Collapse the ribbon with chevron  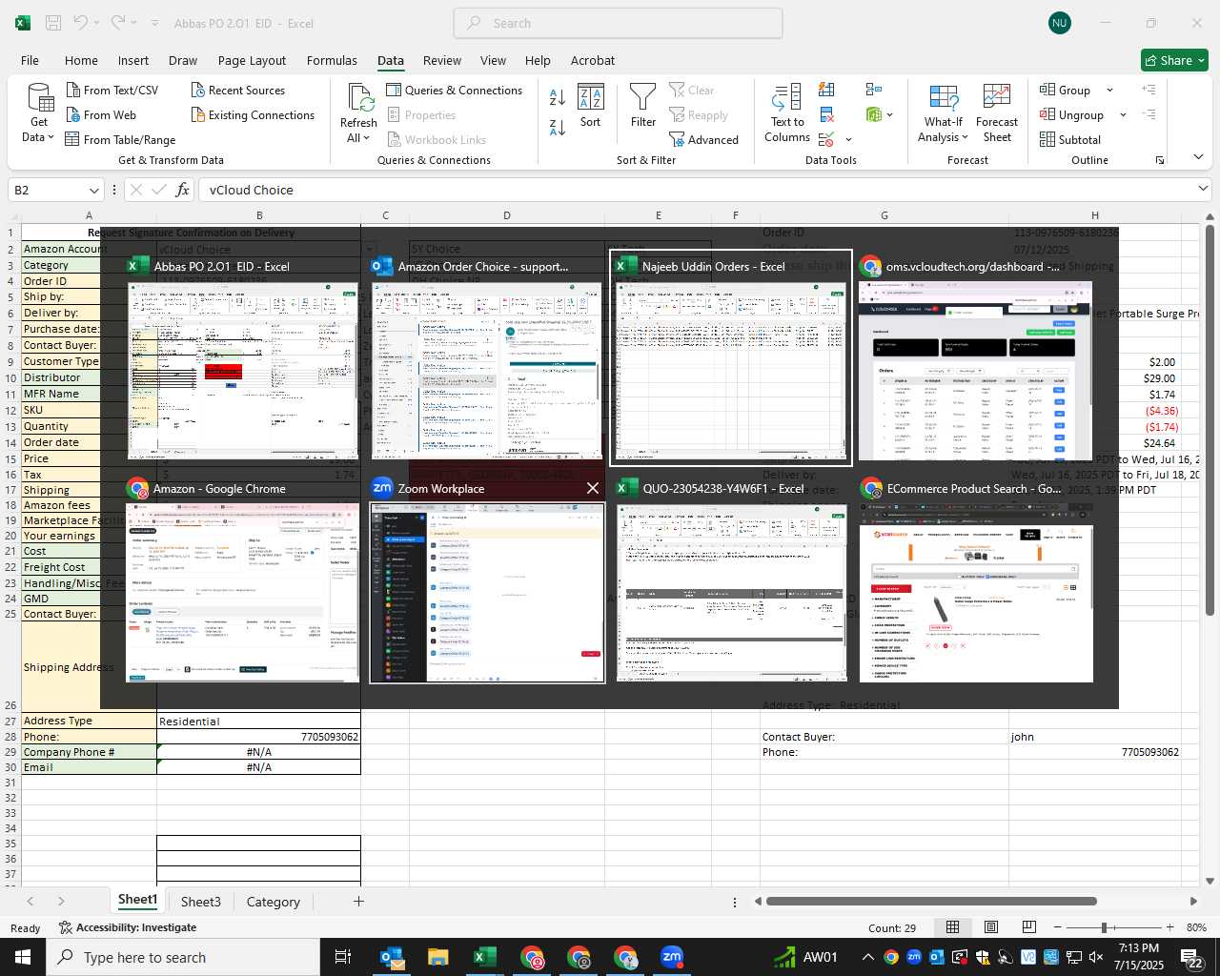click(1198, 157)
